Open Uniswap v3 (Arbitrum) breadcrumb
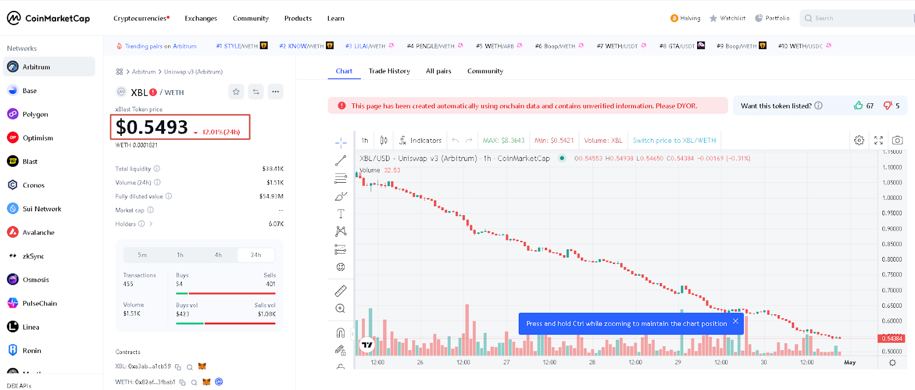 [193, 72]
